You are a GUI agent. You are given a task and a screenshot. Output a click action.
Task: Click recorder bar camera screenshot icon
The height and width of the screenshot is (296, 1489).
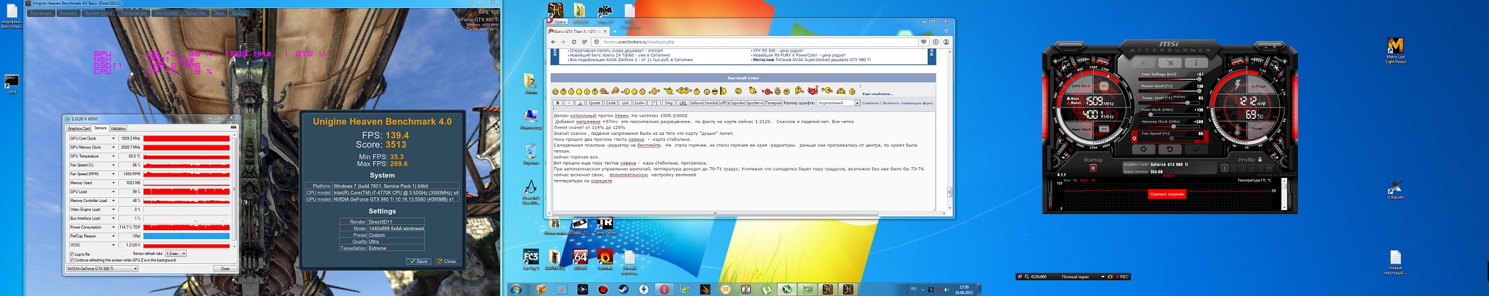pyautogui.click(x=1111, y=277)
